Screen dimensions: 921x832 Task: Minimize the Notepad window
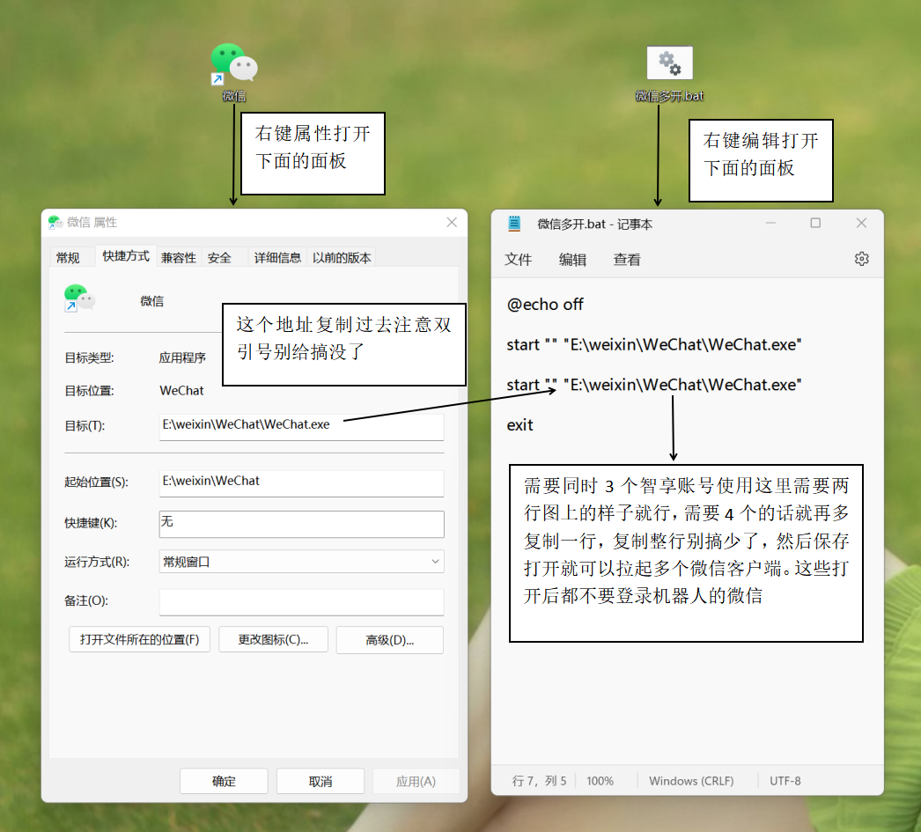tap(770, 223)
